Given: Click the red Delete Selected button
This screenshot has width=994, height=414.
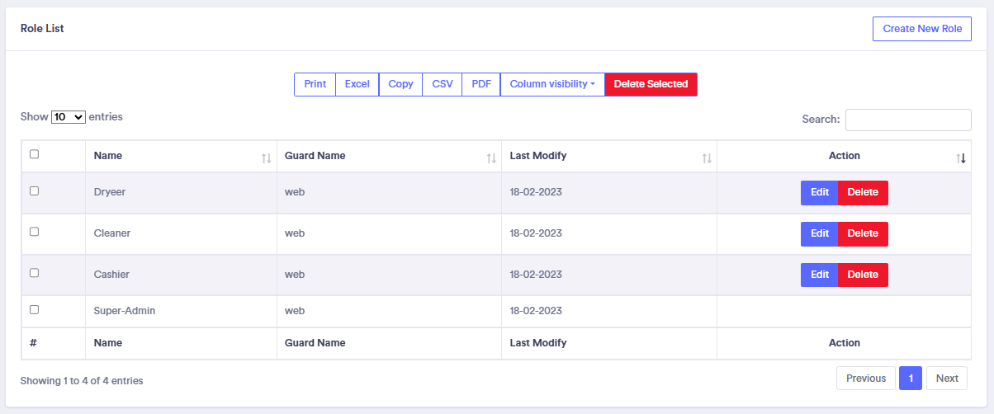Looking at the screenshot, I should tap(651, 84).
